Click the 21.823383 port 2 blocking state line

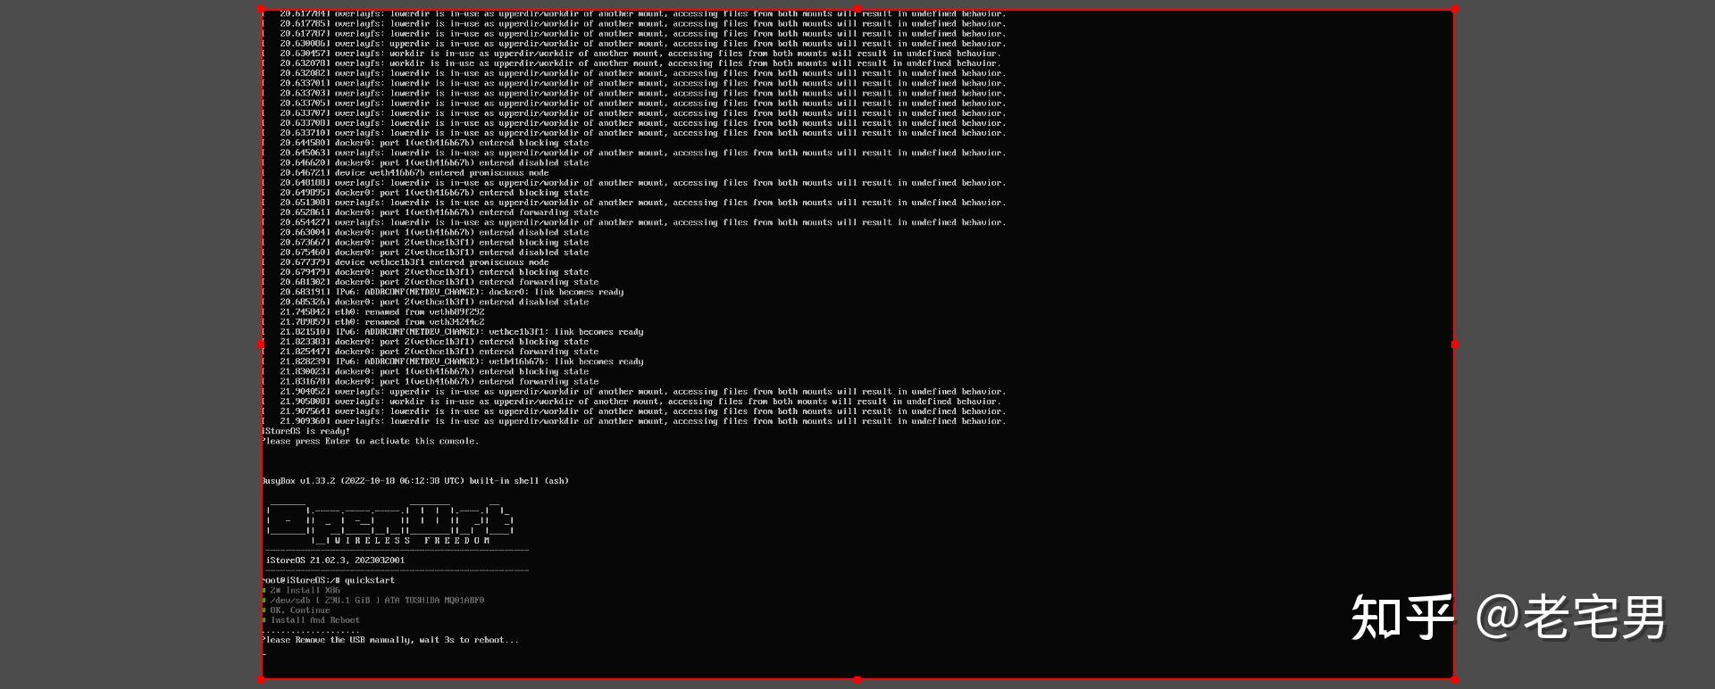tap(425, 342)
